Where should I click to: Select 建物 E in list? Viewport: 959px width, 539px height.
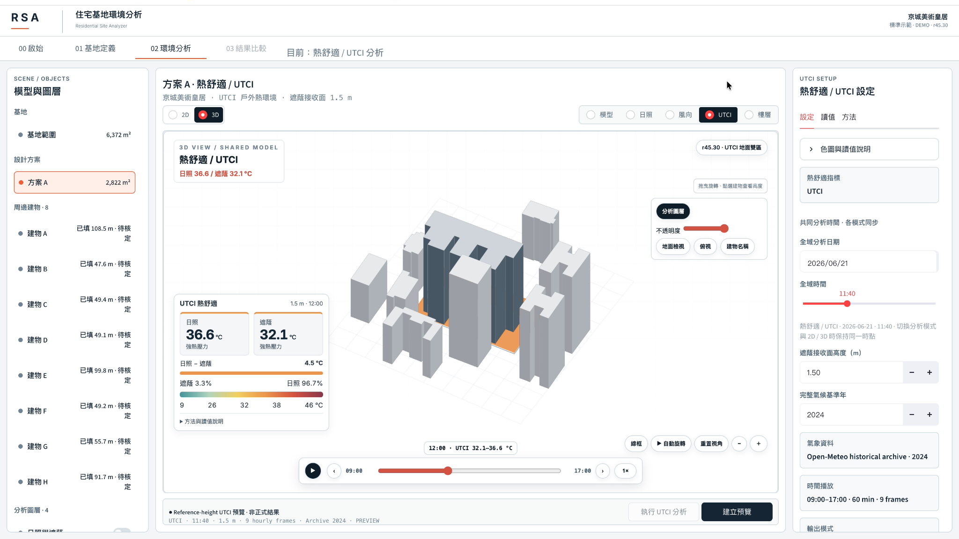(x=74, y=375)
